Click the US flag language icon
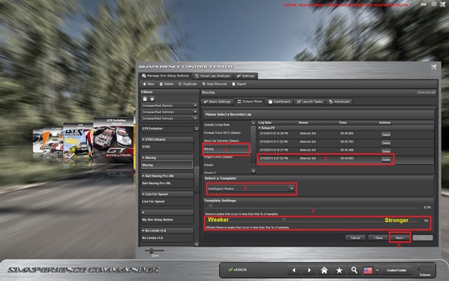The height and width of the screenshot is (281, 449). 367,271
